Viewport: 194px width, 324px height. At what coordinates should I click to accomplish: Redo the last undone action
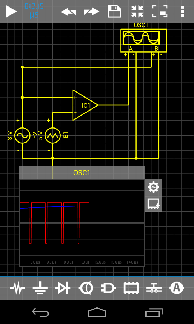click(x=92, y=12)
